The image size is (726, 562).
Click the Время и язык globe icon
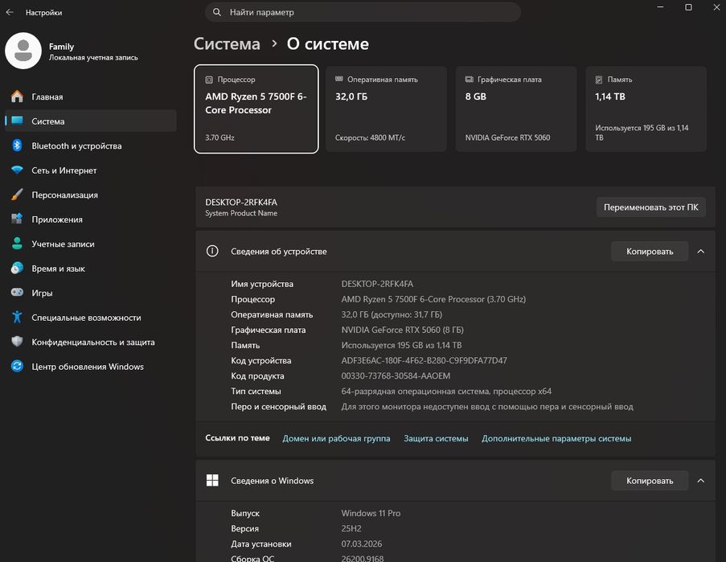17,268
